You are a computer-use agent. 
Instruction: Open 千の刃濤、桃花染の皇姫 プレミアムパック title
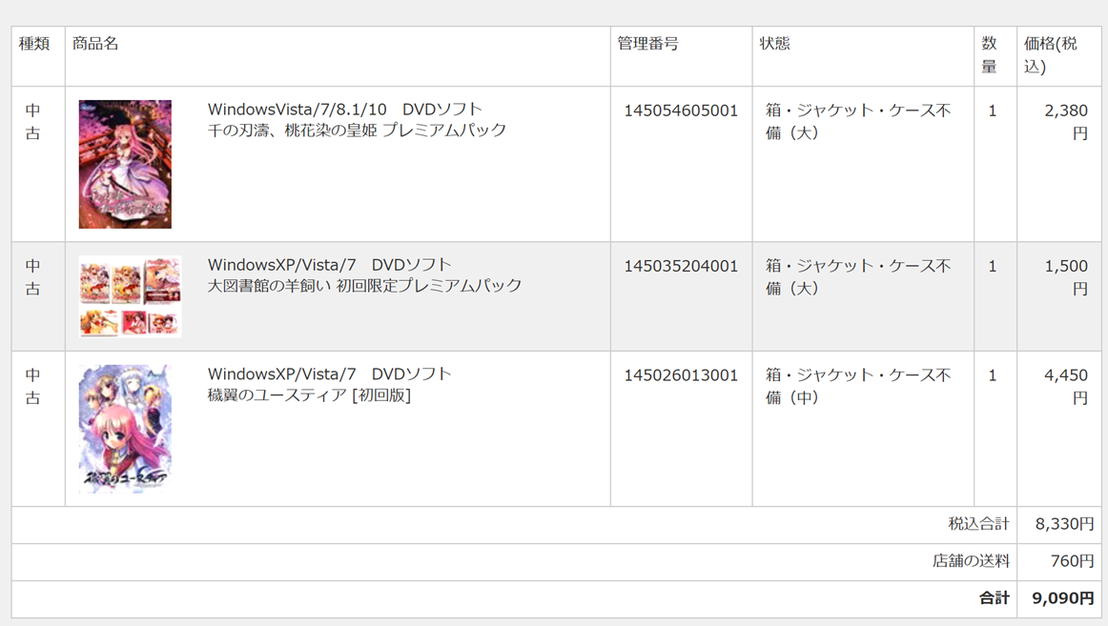tap(357, 130)
